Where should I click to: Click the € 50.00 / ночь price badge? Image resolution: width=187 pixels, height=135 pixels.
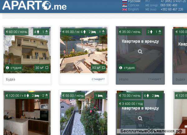(73, 96)
